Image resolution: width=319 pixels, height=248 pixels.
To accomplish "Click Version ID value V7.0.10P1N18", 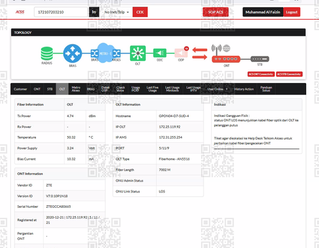I will pos(57,196).
